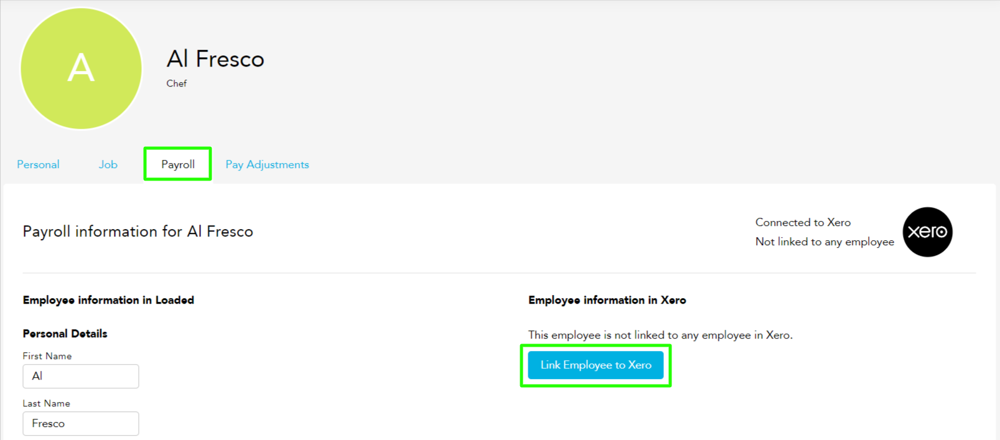
Task: Click 'Payroll information for Al Fresco' heading
Action: click(138, 232)
